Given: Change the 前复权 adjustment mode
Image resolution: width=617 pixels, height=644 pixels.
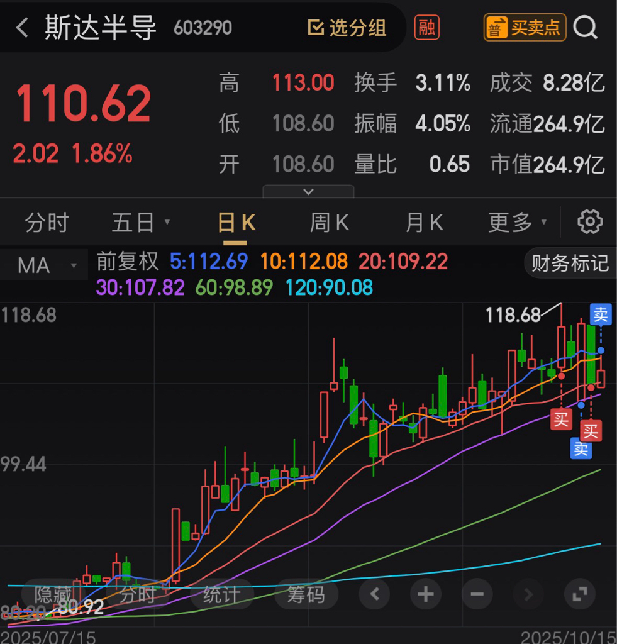Looking at the screenshot, I should pyautogui.click(x=127, y=261).
